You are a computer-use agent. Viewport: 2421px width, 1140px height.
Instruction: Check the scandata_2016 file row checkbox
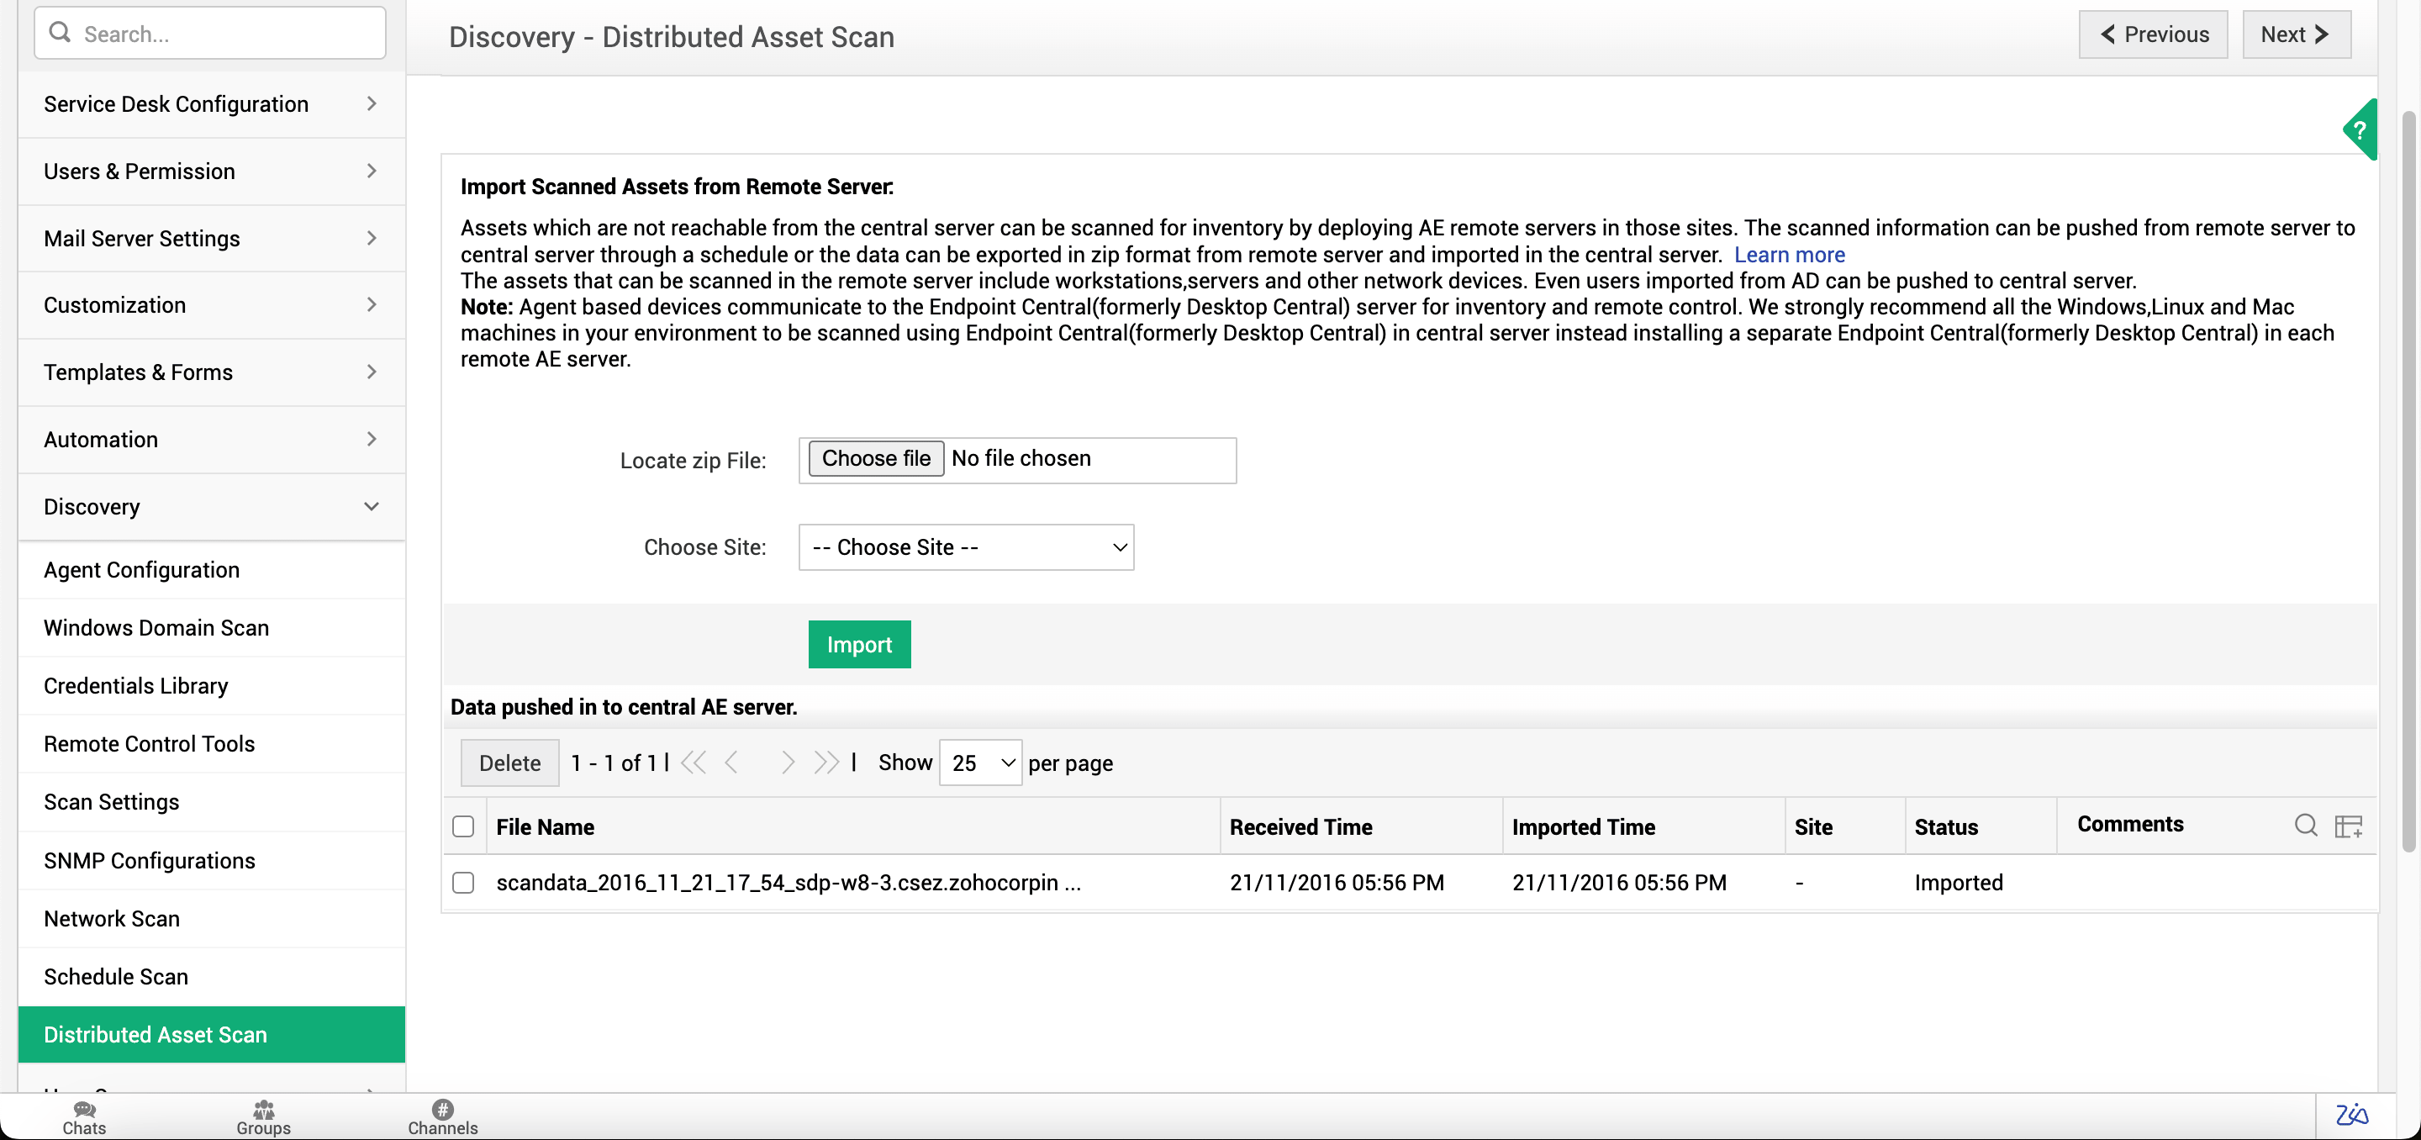pyautogui.click(x=463, y=883)
